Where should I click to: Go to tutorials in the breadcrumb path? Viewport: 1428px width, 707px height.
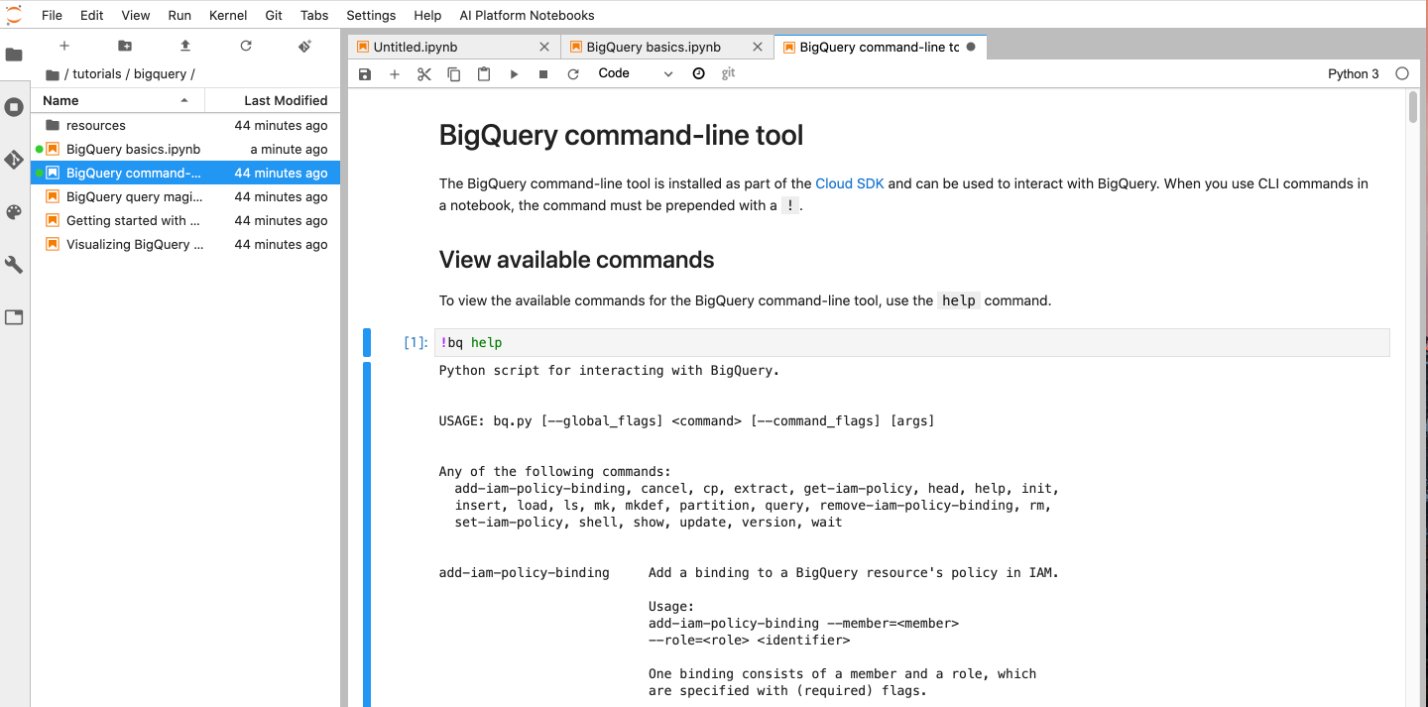[x=97, y=74]
